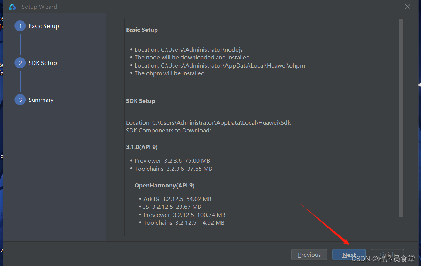Click Toolchains 3.2.3.6 37.65 MB entry

click(x=173, y=169)
